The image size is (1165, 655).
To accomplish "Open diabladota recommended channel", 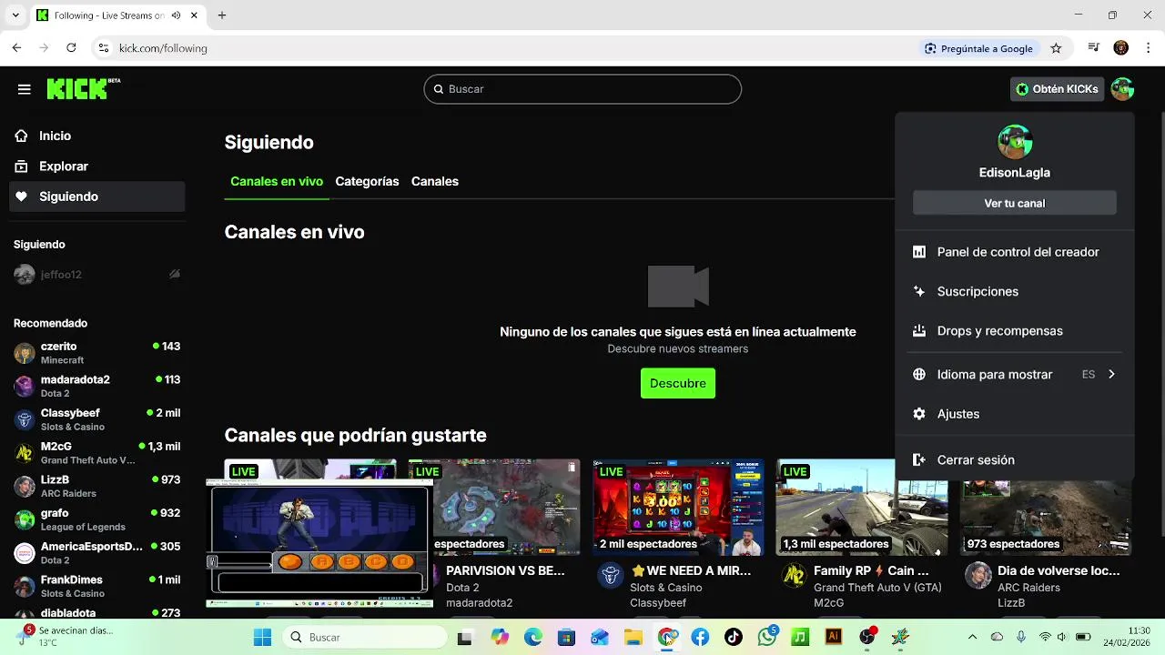I will pyautogui.click(x=97, y=614).
